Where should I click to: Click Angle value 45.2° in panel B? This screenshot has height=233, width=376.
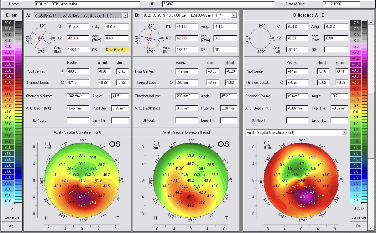229,96
